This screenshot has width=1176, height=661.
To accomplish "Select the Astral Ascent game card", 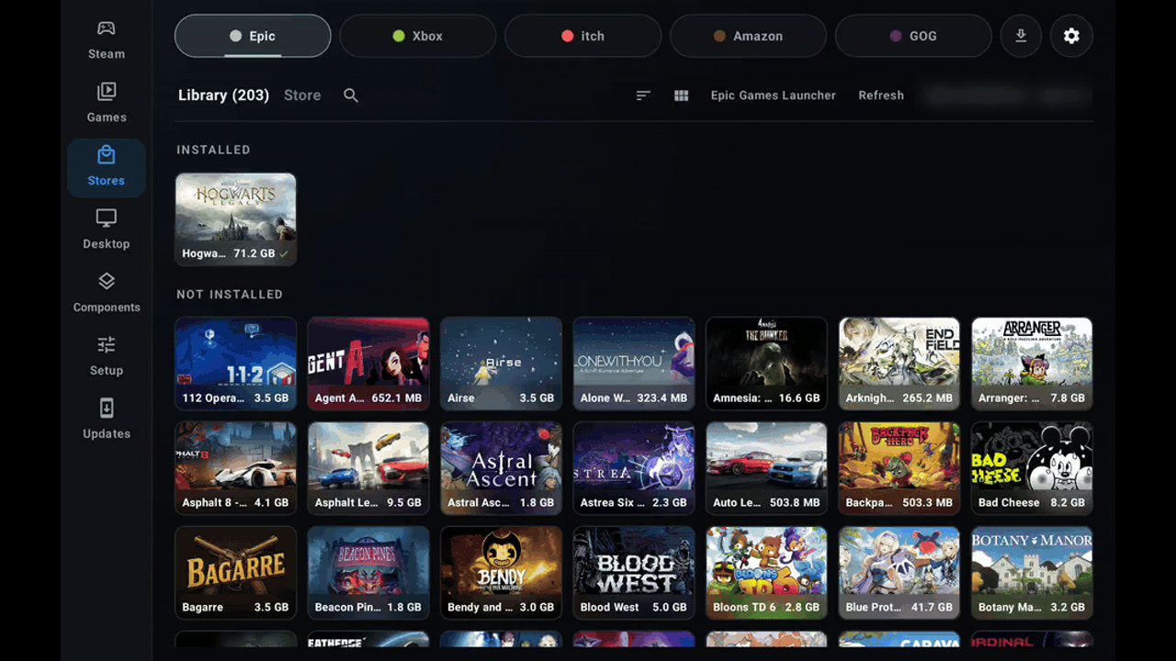I will point(502,468).
